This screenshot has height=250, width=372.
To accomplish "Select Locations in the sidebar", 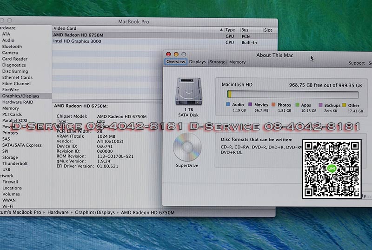I will [12, 188].
